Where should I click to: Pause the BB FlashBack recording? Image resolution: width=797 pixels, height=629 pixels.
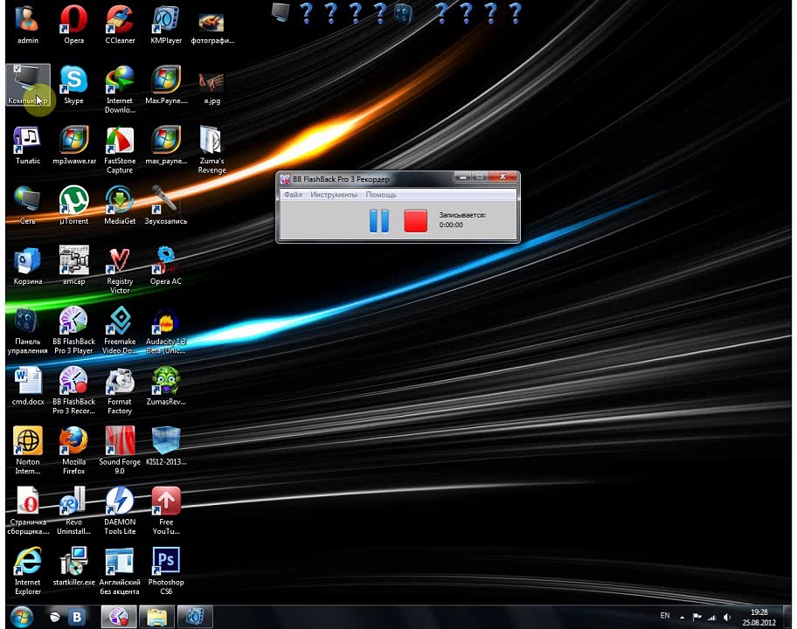pos(378,220)
